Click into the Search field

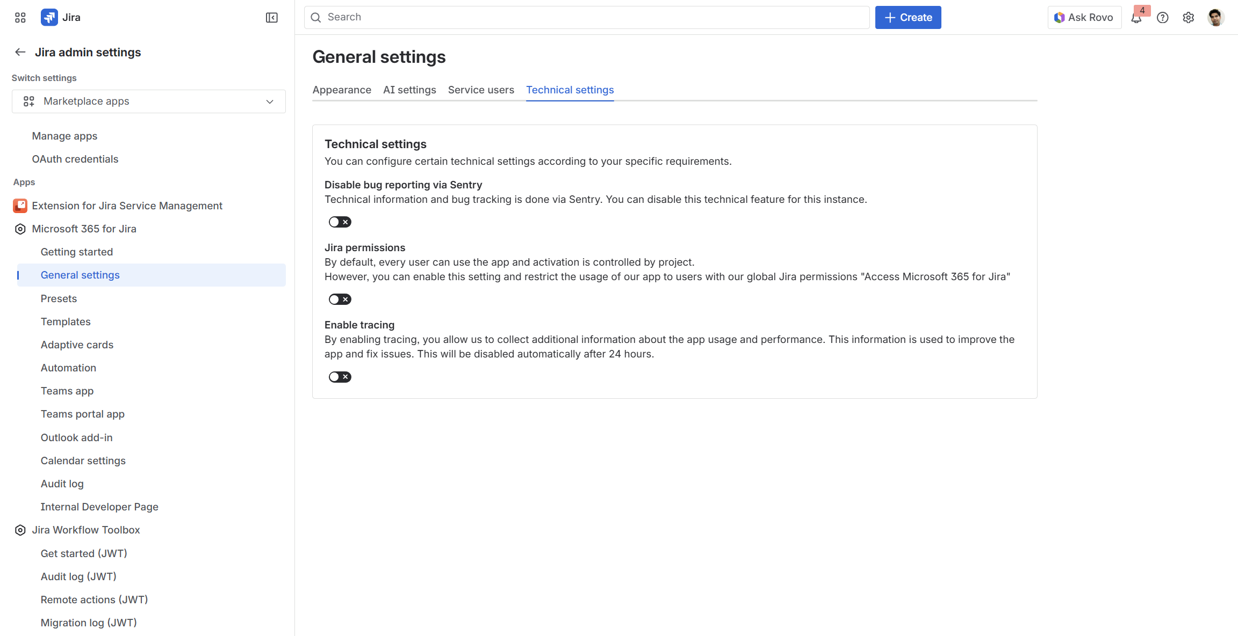click(587, 18)
